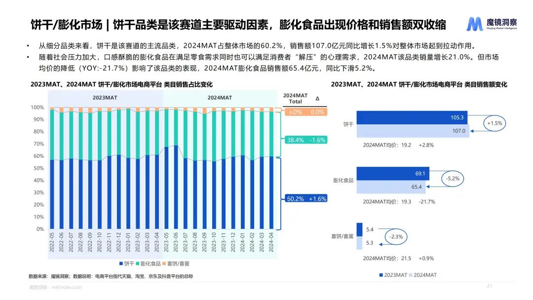Select the +1.5% growth circle for 饼干
Viewport: 533px width, 300px height.
[494, 123]
